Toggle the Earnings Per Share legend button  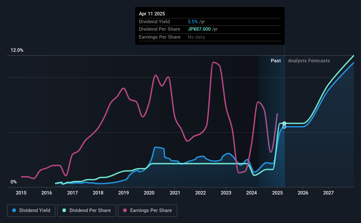click(147, 211)
